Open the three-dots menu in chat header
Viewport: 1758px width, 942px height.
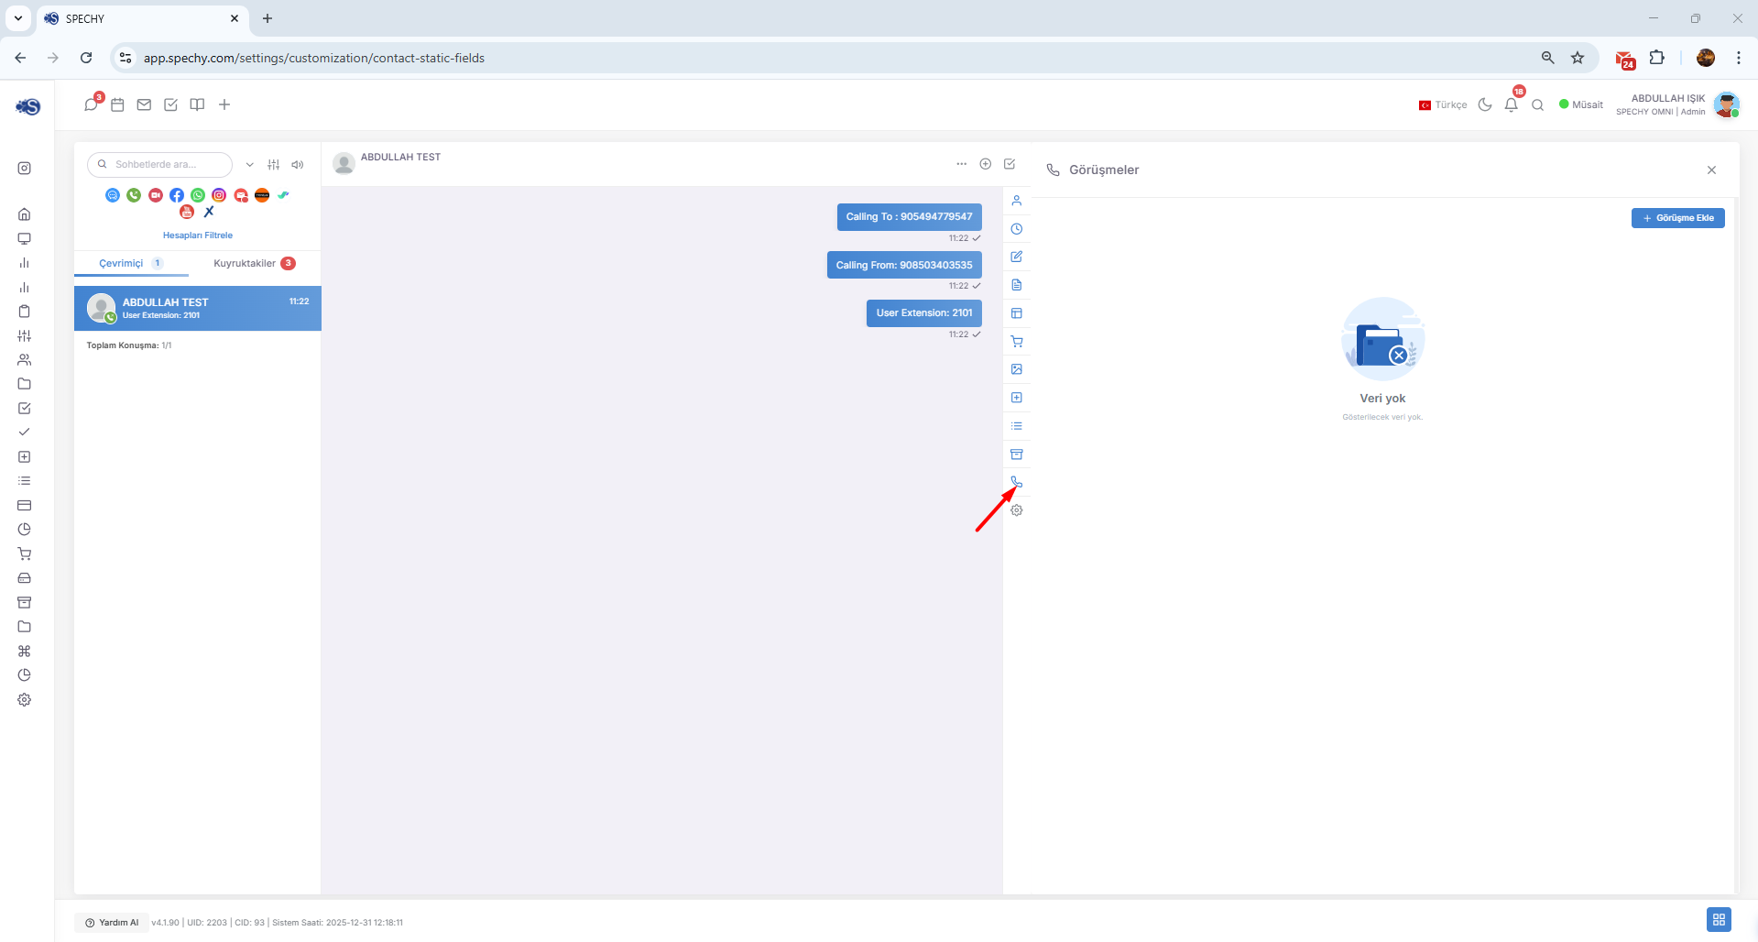pos(961,164)
